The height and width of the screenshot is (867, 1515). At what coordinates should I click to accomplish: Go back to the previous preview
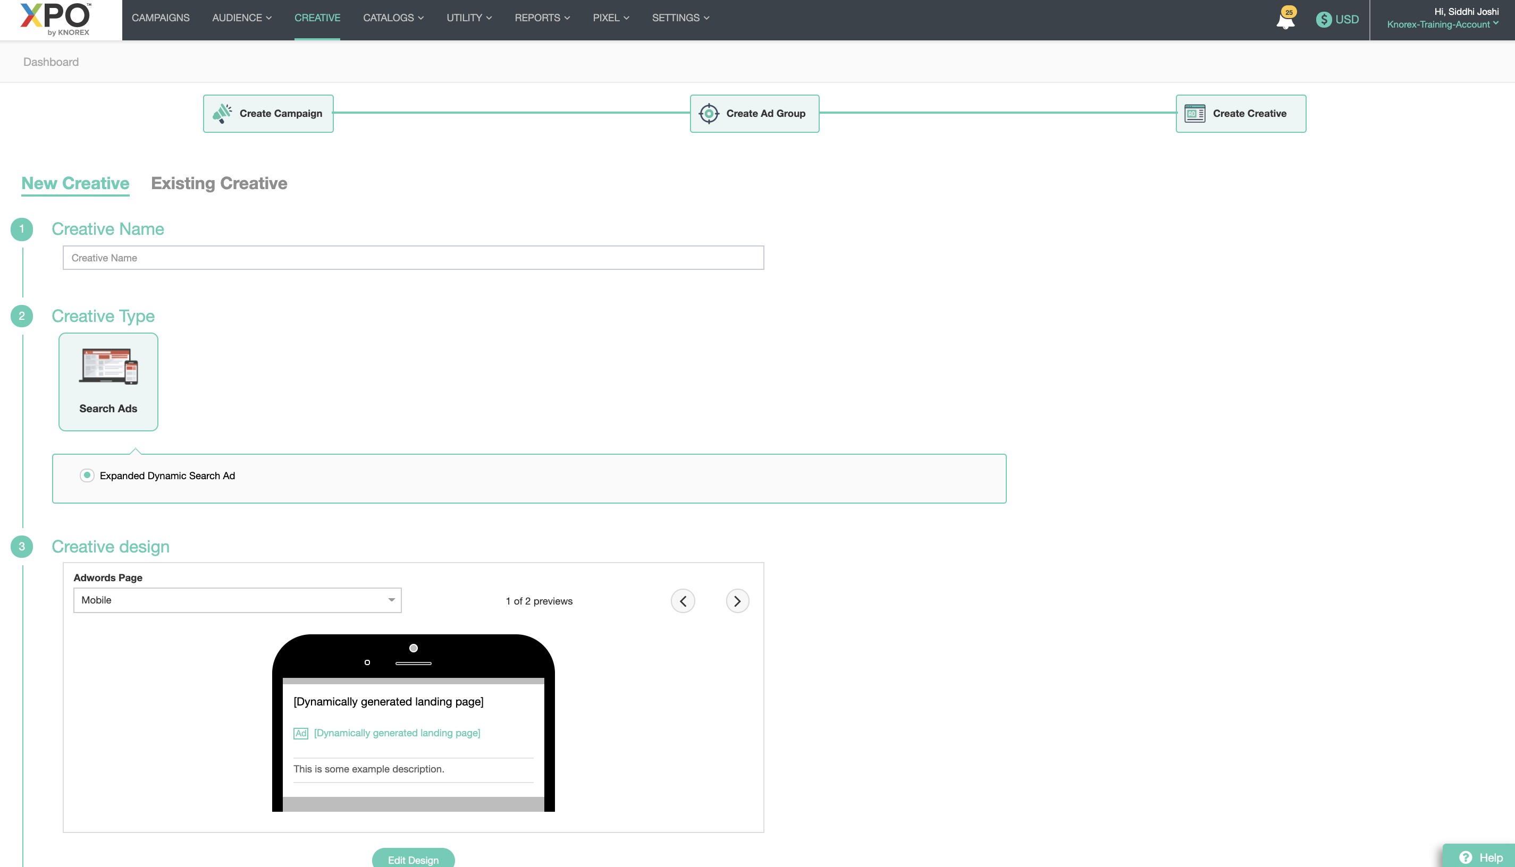point(683,600)
